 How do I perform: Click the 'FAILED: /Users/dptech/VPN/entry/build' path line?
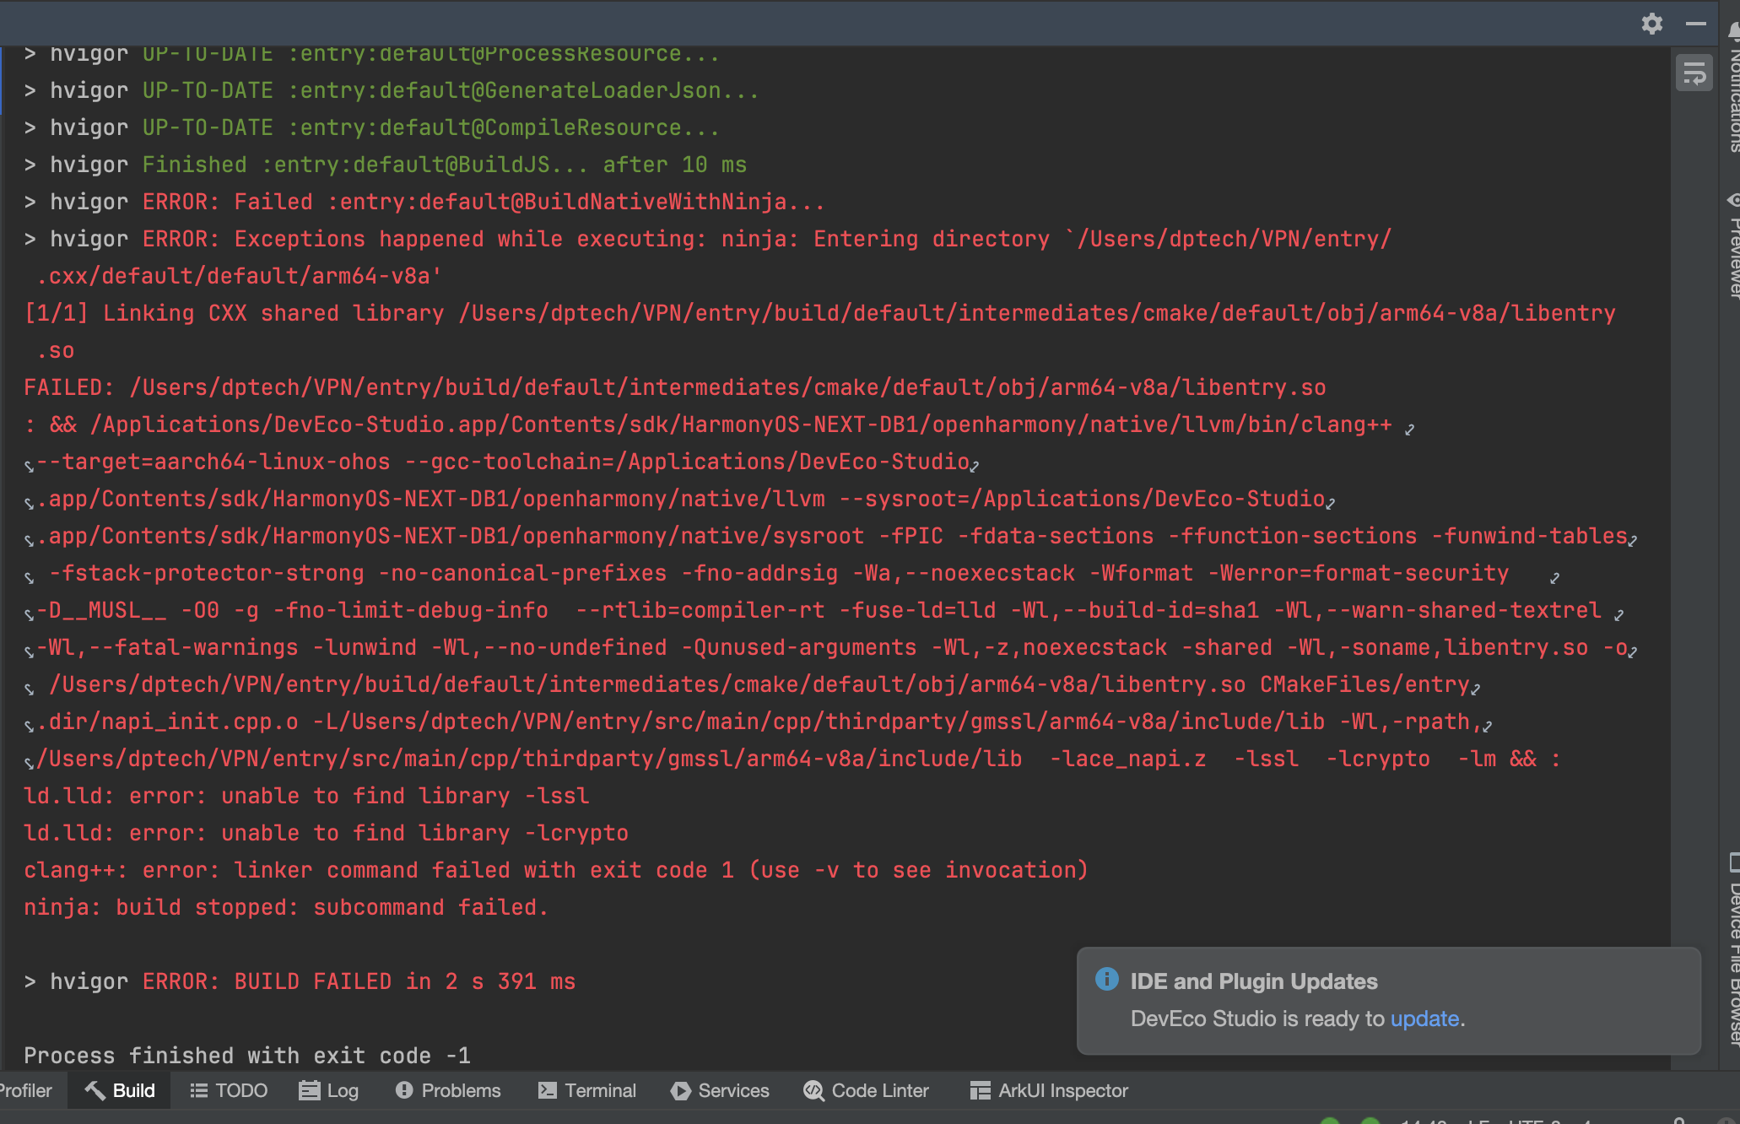[675, 387]
